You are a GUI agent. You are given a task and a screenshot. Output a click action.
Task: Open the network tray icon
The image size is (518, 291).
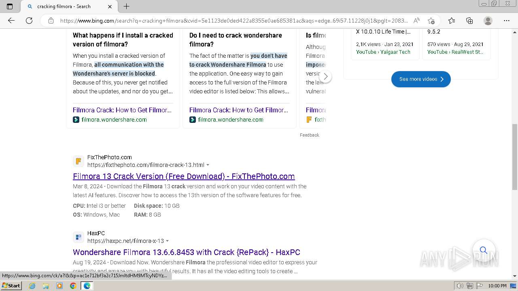tap(470, 286)
